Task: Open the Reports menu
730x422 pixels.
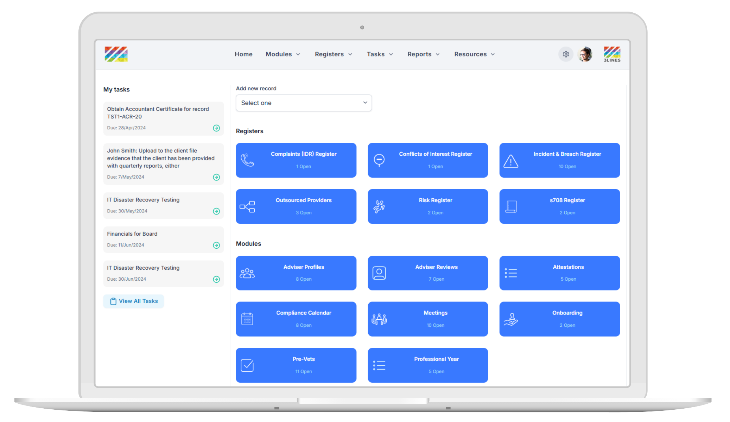Action: pyautogui.click(x=423, y=54)
